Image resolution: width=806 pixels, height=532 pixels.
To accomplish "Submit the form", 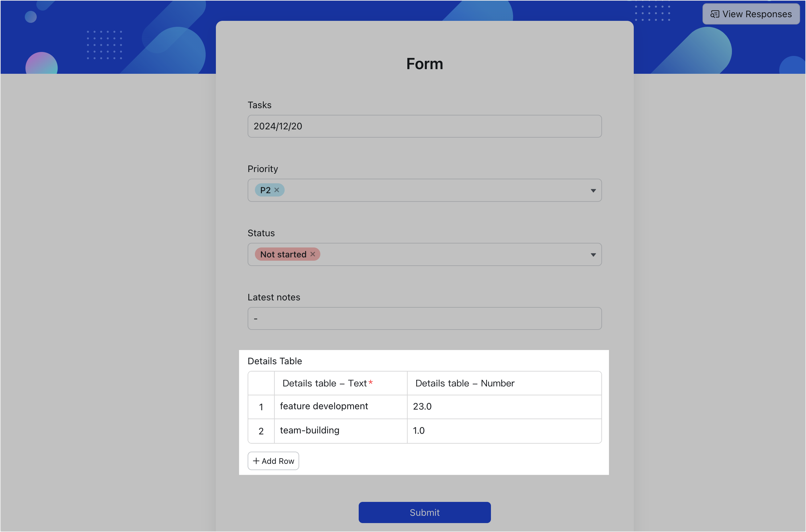I will (x=424, y=513).
